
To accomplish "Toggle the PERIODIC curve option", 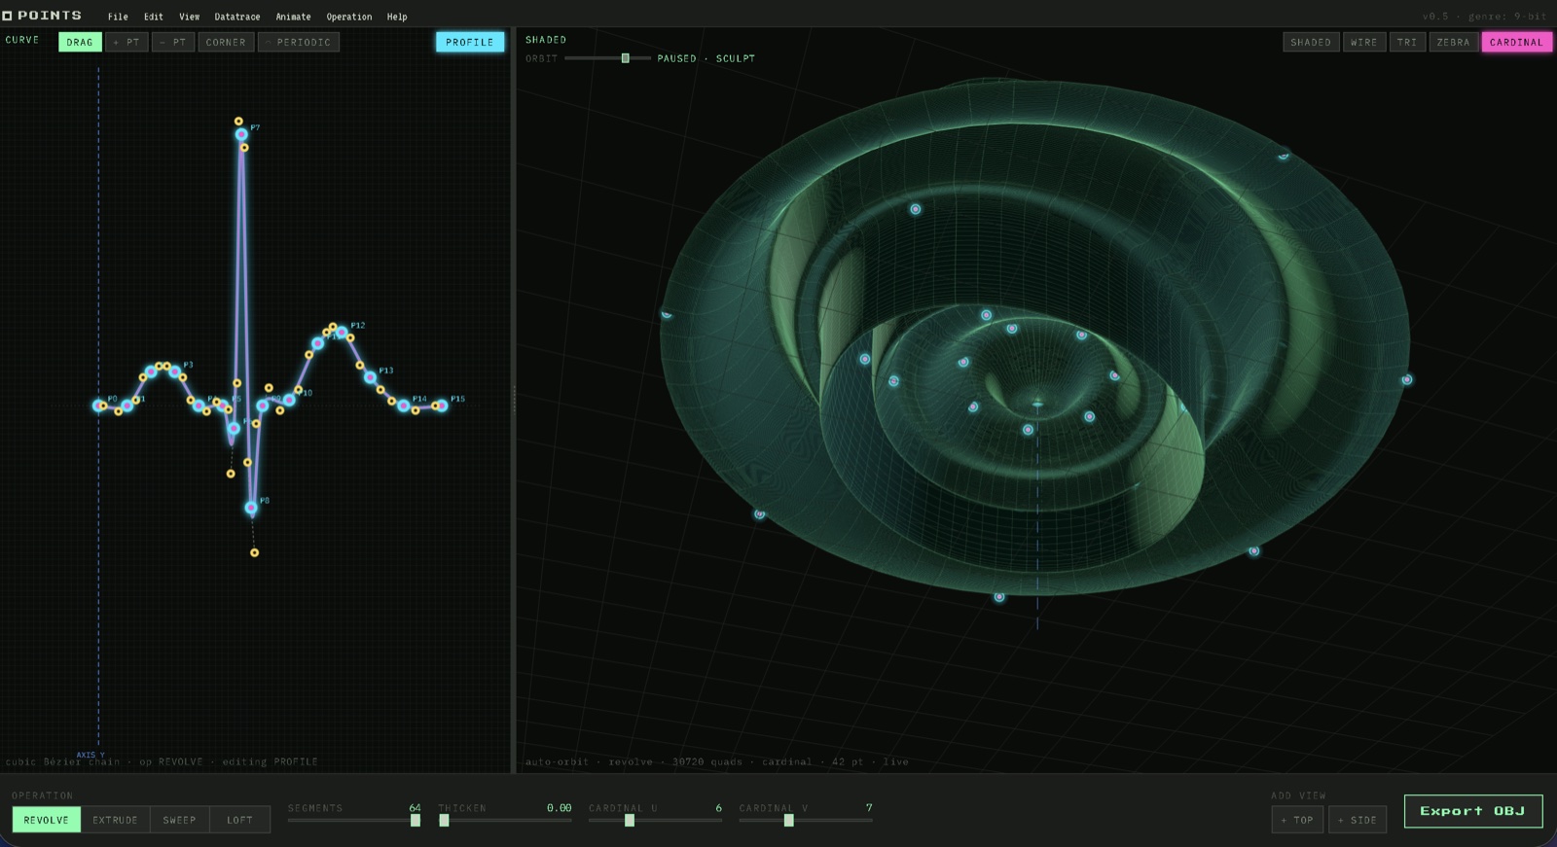I will pos(299,42).
